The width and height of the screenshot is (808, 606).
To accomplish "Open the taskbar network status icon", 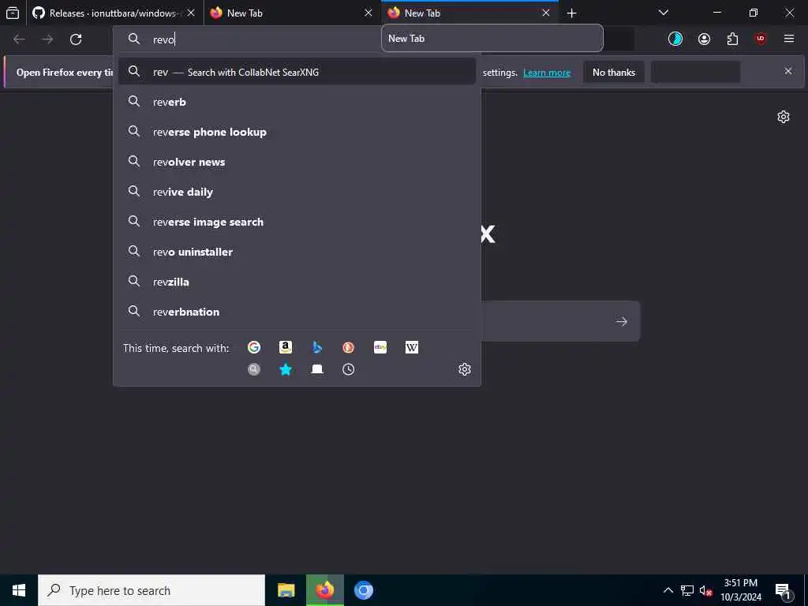I will coord(687,590).
